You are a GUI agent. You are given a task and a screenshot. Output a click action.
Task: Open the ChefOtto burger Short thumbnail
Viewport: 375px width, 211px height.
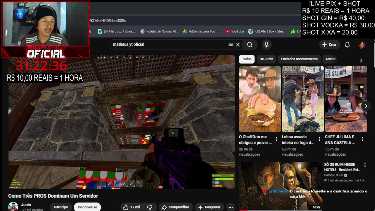point(260,99)
